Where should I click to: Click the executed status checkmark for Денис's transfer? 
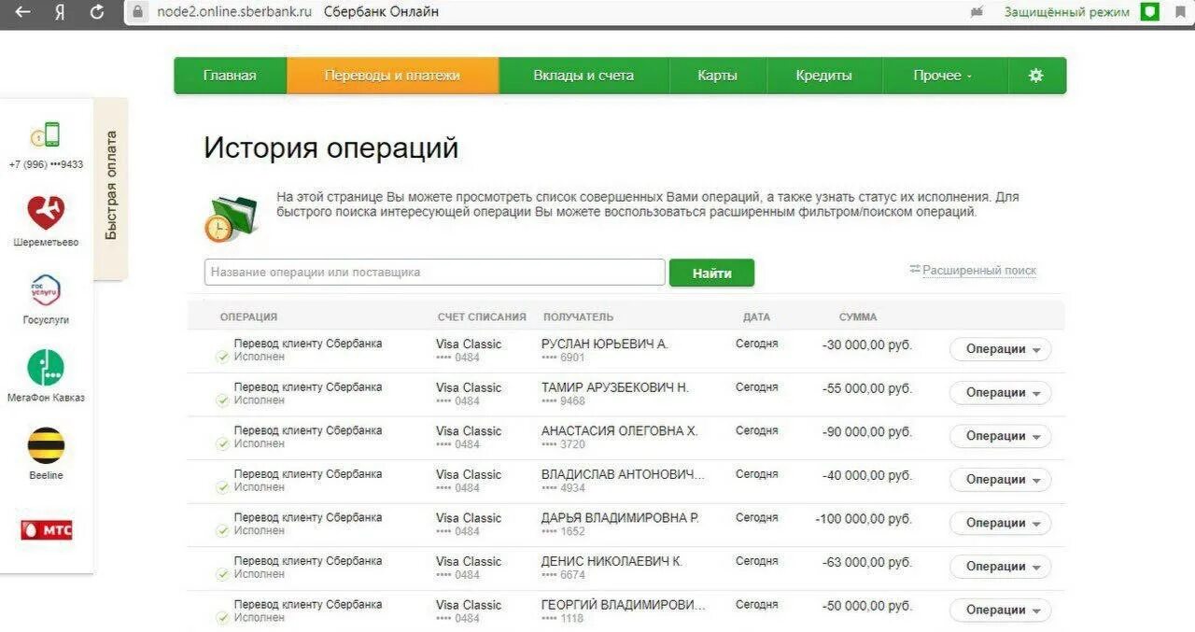(222, 574)
